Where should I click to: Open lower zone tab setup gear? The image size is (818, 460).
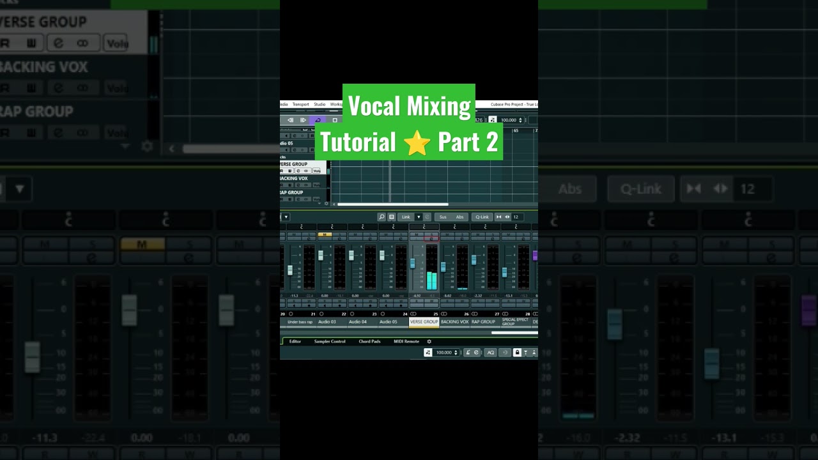click(x=429, y=342)
